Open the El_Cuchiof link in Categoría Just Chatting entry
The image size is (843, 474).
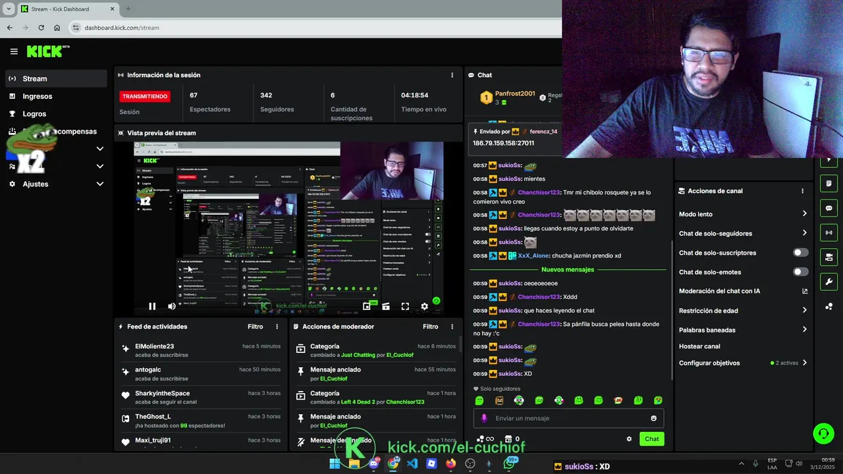pos(400,355)
